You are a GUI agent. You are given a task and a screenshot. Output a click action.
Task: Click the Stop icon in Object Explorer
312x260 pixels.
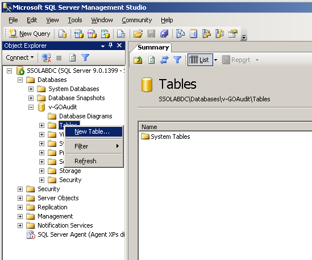[x=59, y=58]
